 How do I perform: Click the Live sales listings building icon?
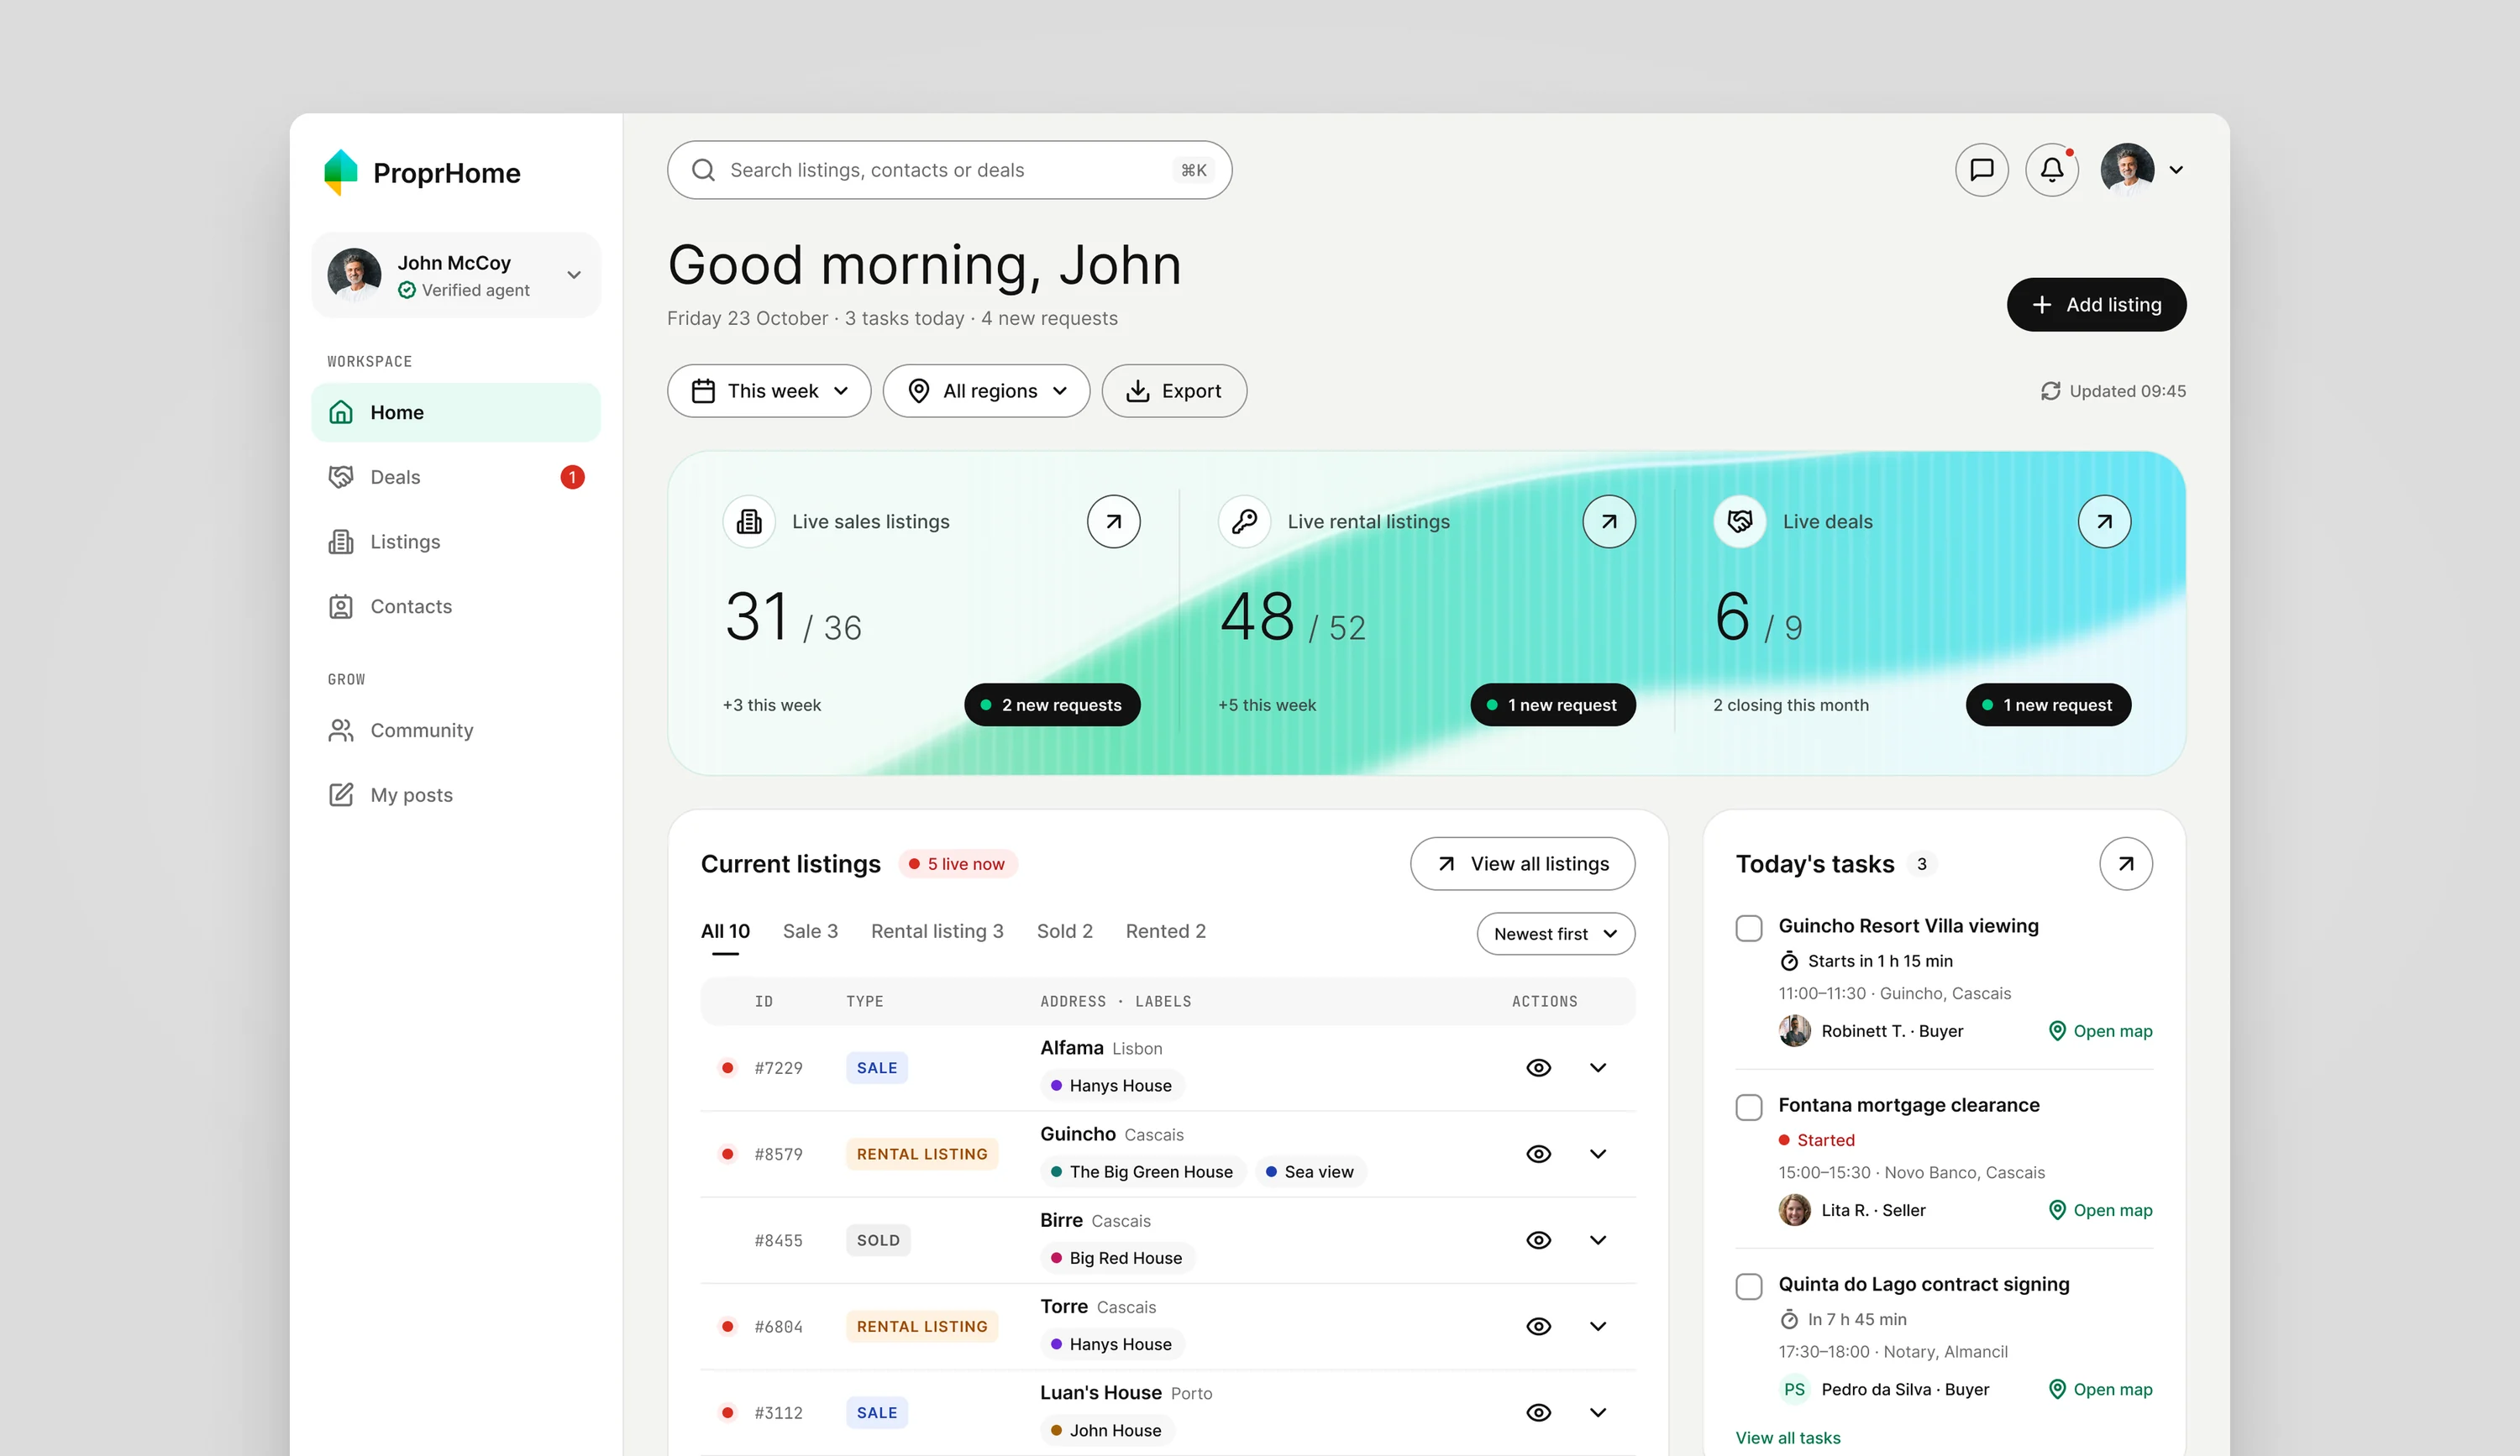coord(749,521)
